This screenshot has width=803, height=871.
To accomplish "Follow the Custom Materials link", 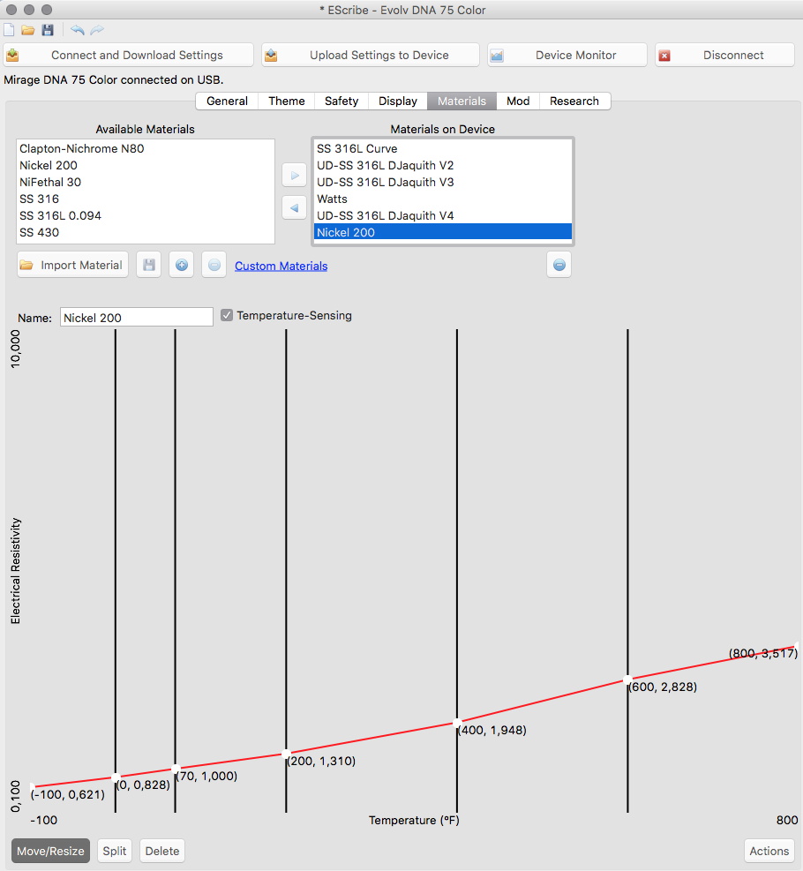I will point(281,266).
